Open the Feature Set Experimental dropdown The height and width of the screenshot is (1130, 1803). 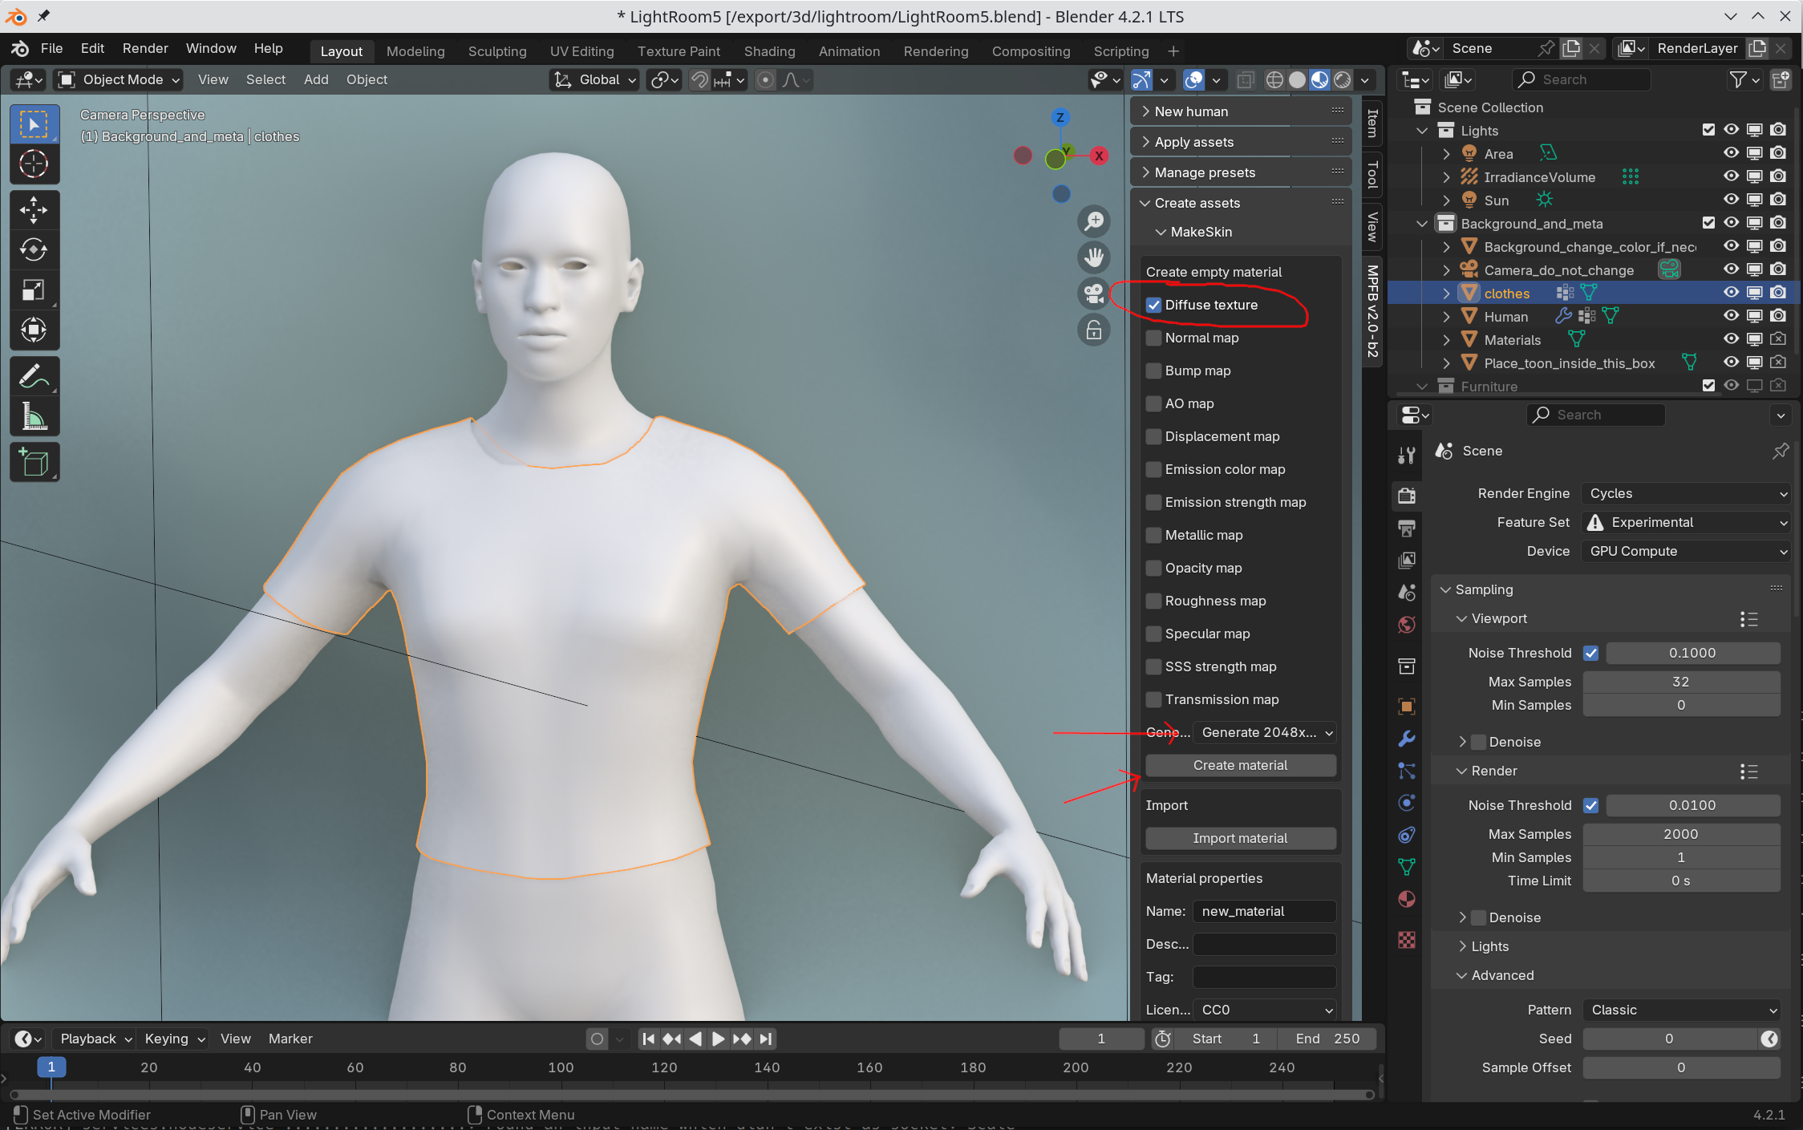coord(1687,522)
